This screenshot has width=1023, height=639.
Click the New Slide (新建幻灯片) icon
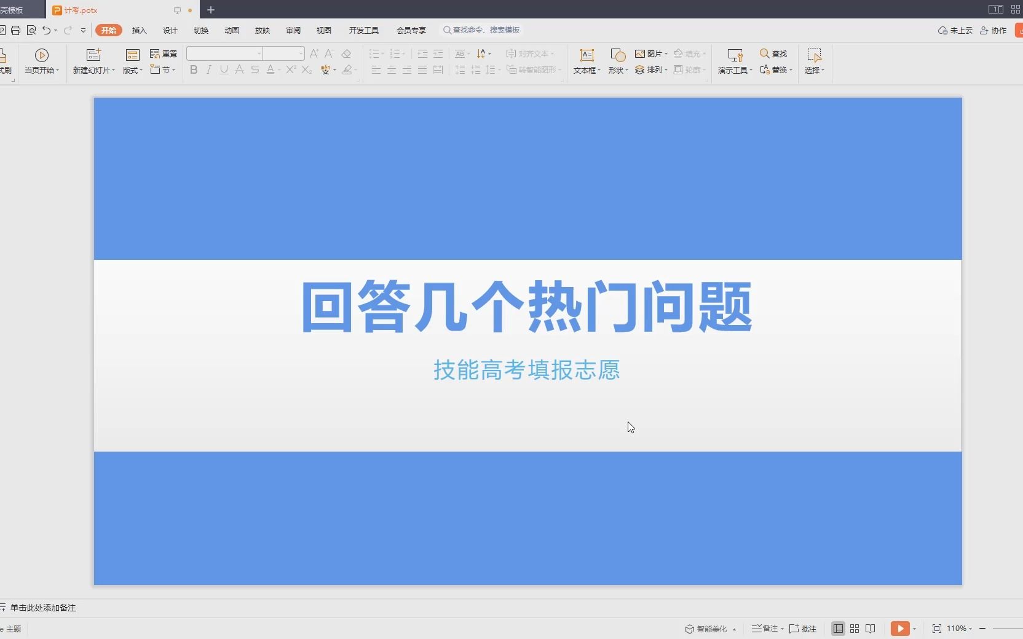point(93,55)
